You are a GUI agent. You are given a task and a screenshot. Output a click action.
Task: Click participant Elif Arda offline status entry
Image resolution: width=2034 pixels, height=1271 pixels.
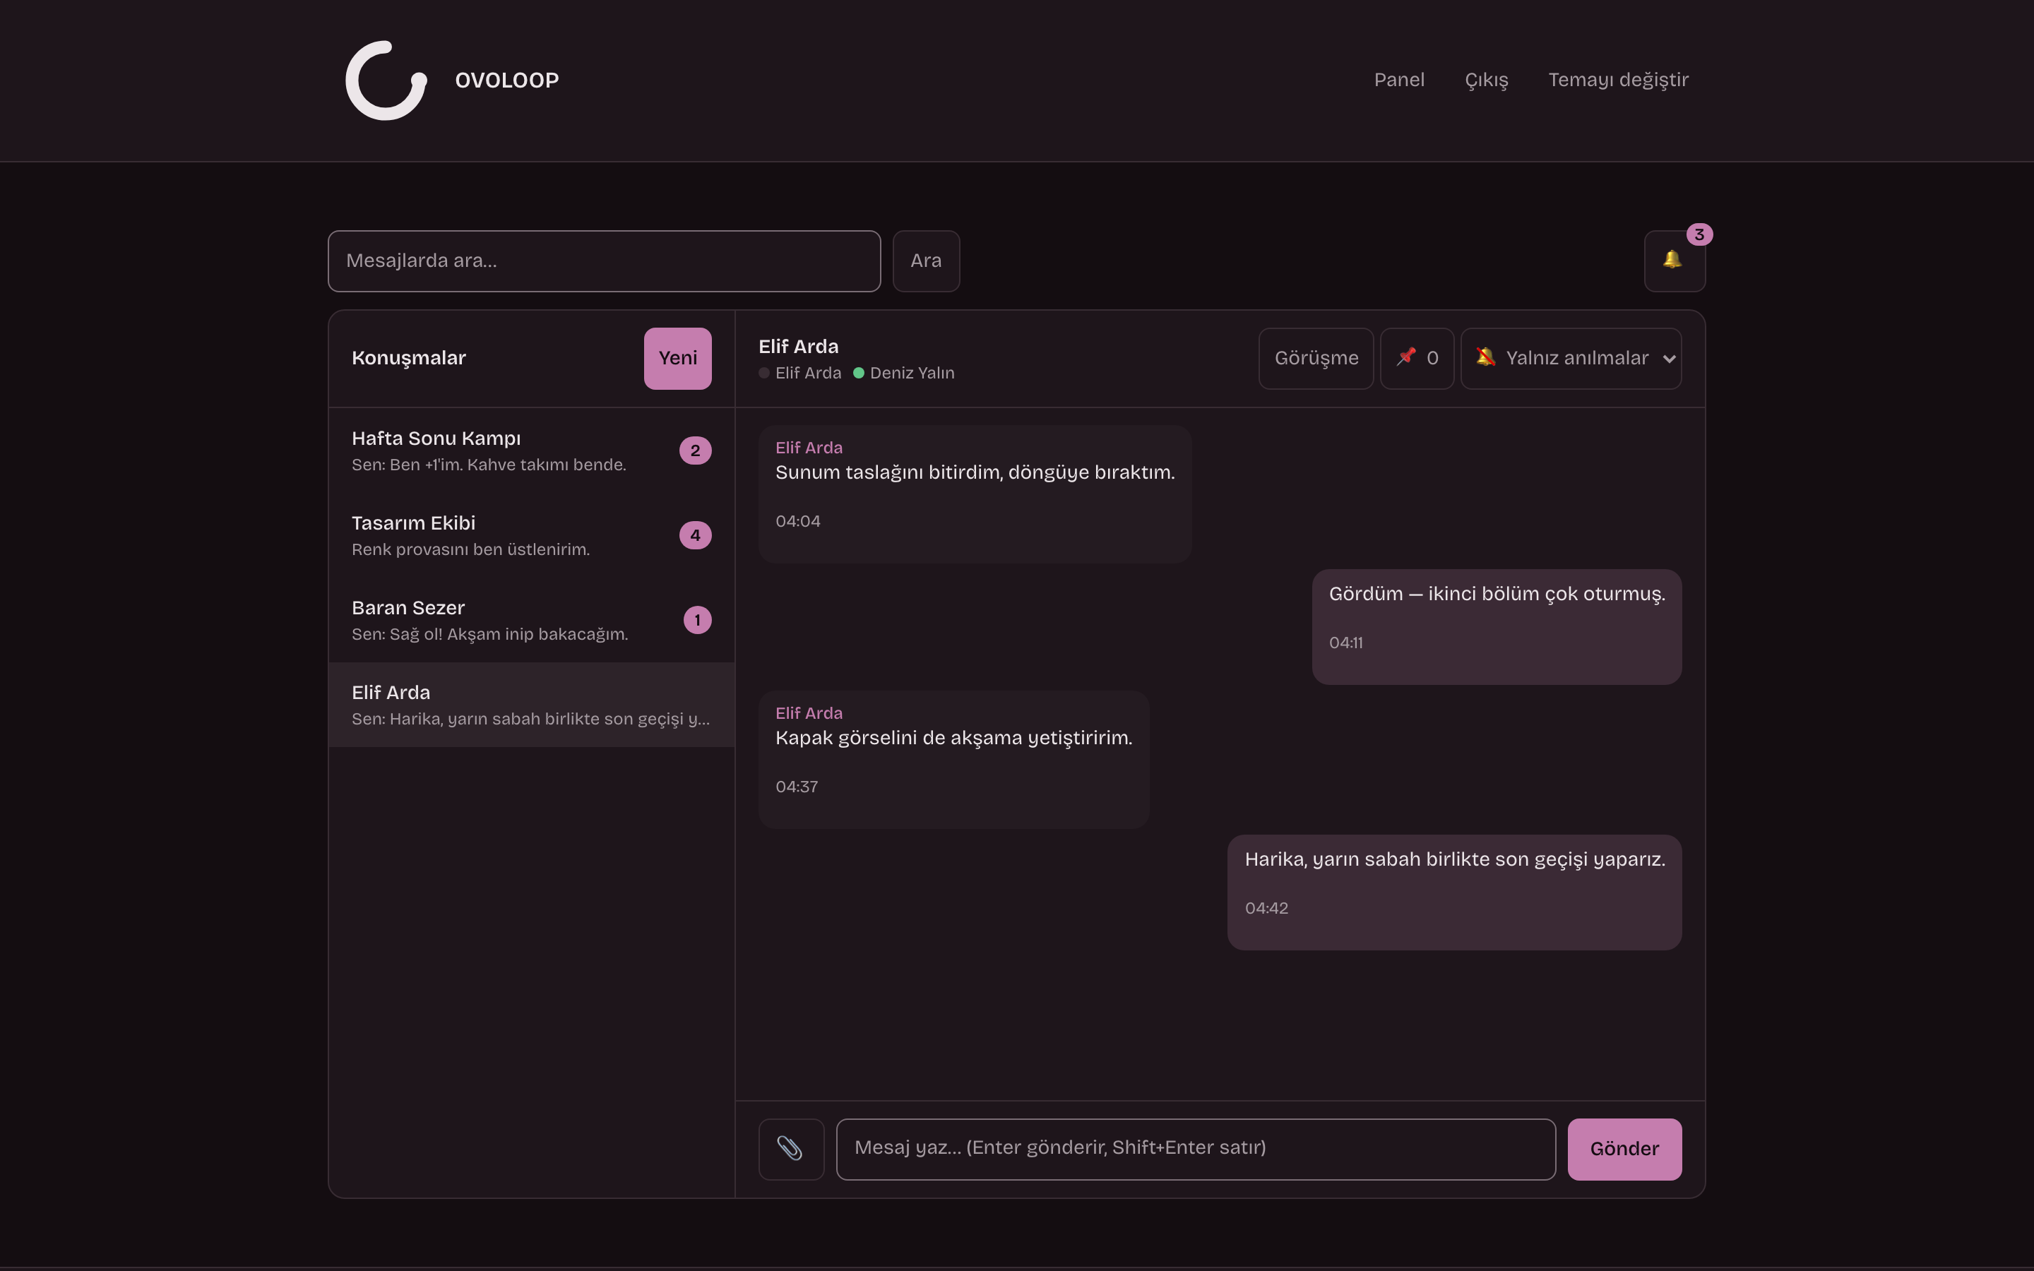799,374
